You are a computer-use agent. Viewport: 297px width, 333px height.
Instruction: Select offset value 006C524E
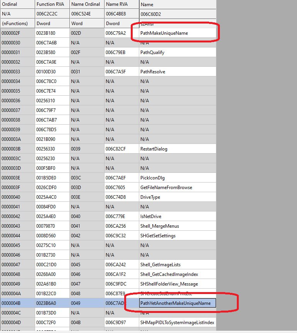coord(87,14)
